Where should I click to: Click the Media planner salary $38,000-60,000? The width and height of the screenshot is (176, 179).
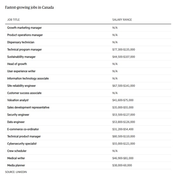122,165
